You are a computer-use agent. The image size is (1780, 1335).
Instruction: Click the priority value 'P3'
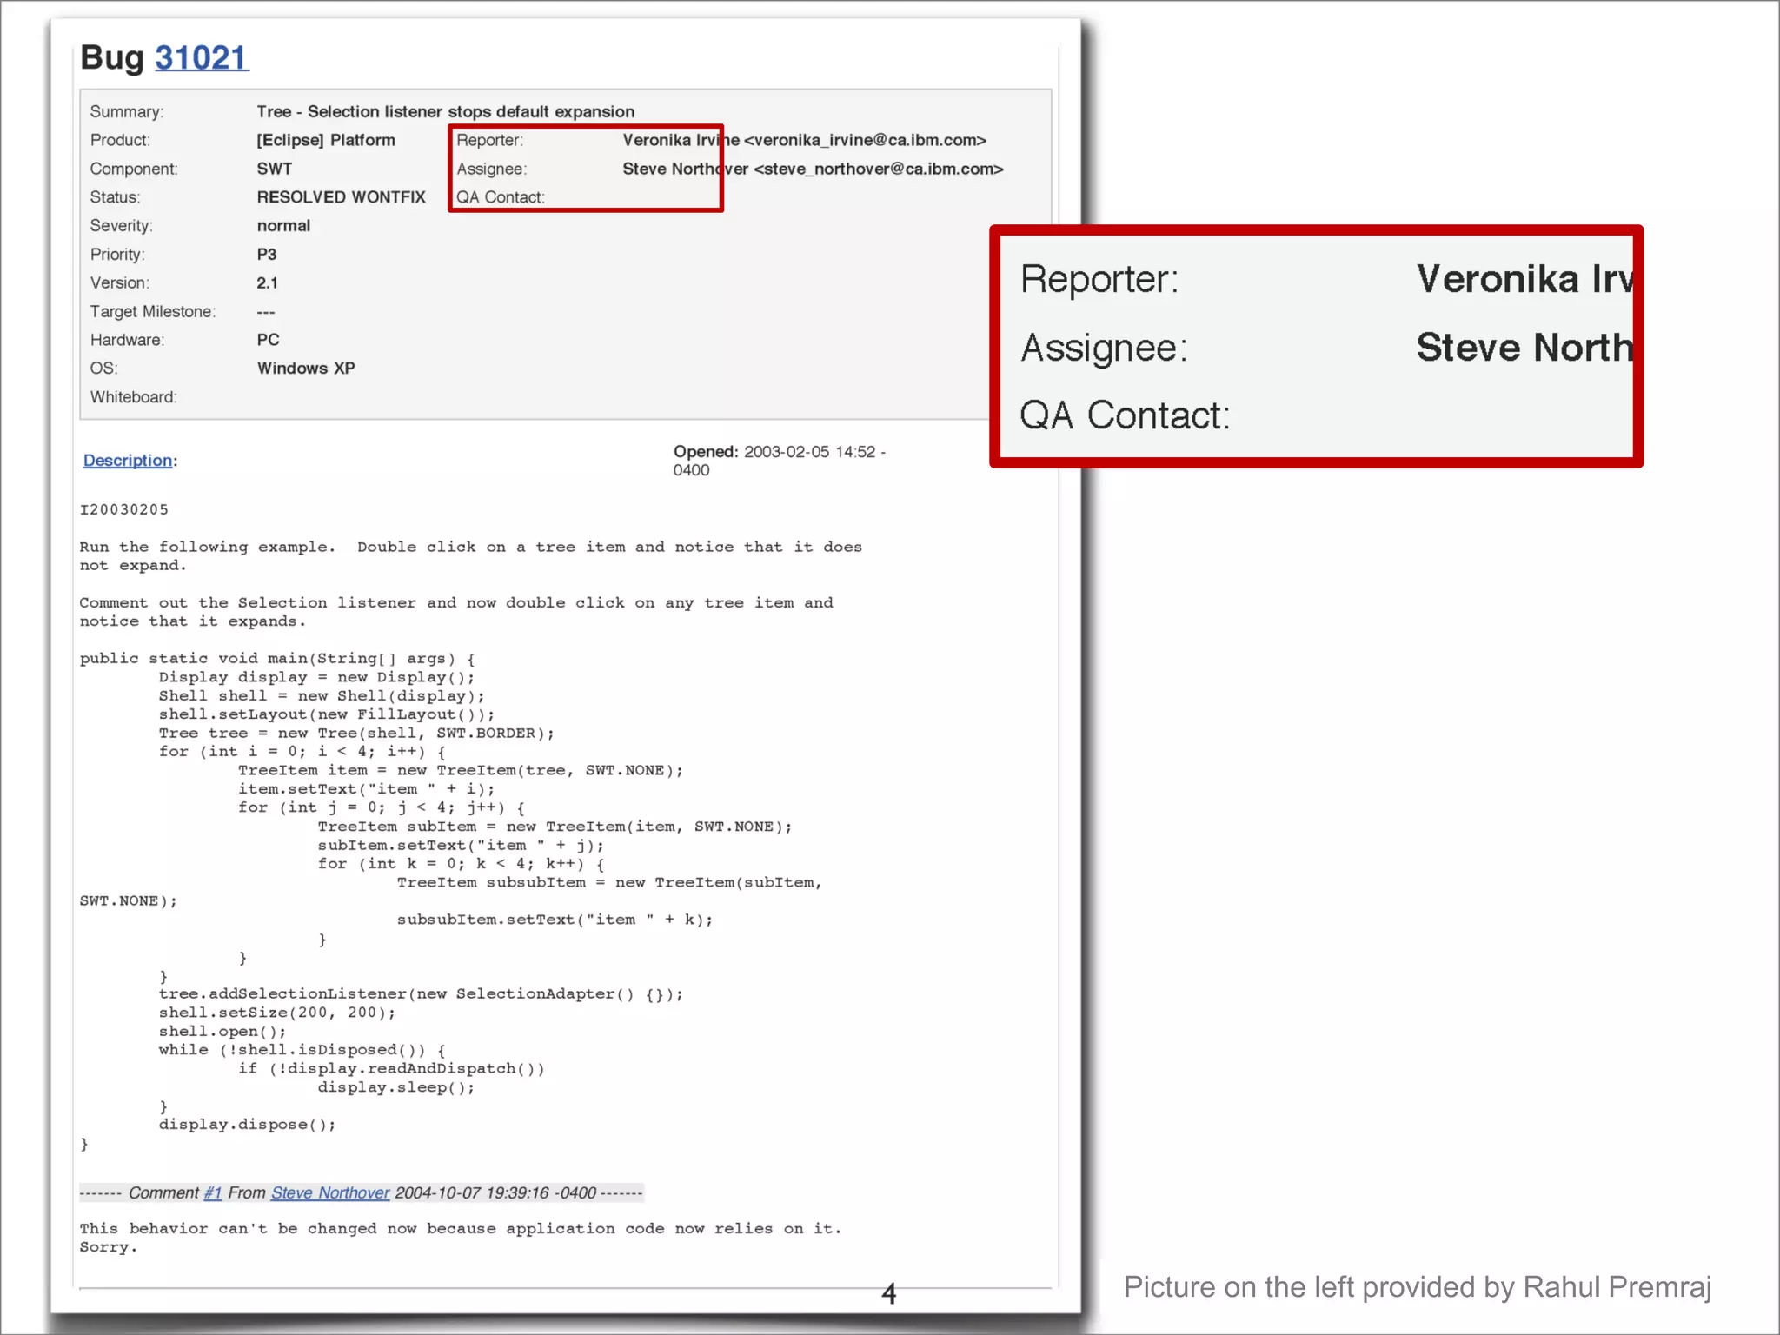pos(267,255)
